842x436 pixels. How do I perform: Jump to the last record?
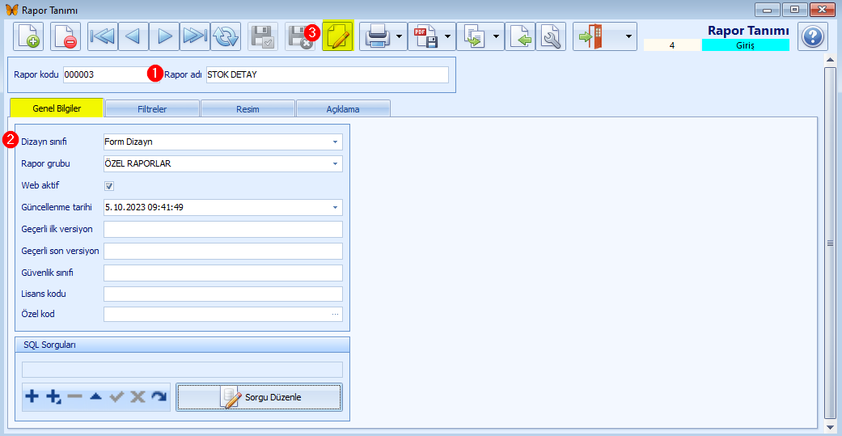click(x=195, y=36)
